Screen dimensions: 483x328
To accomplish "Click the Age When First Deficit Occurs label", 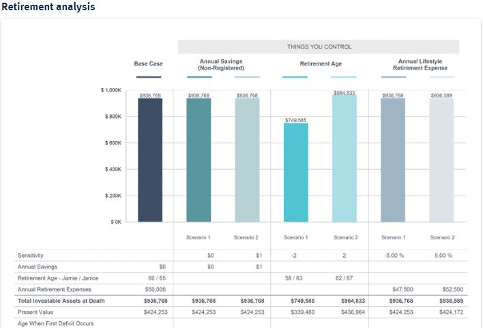I will coord(55,323).
